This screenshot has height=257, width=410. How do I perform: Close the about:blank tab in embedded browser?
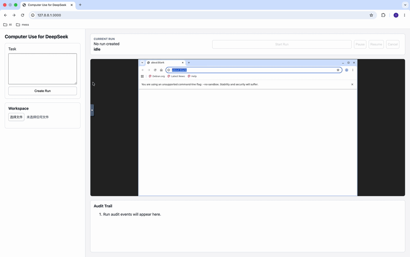tap(183, 63)
